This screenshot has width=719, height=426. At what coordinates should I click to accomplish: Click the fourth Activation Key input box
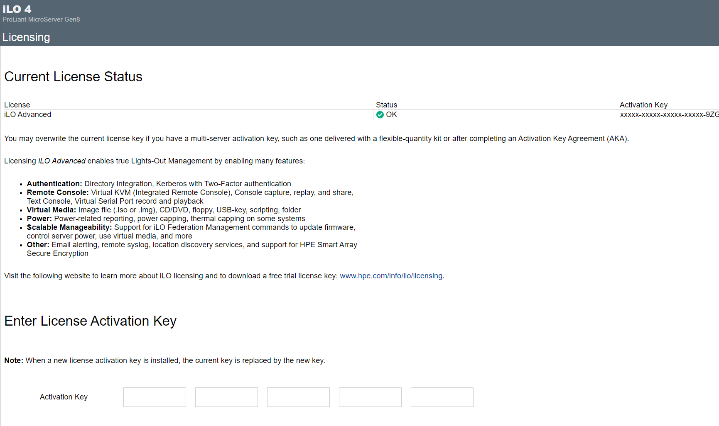click(x=370, y=397)
